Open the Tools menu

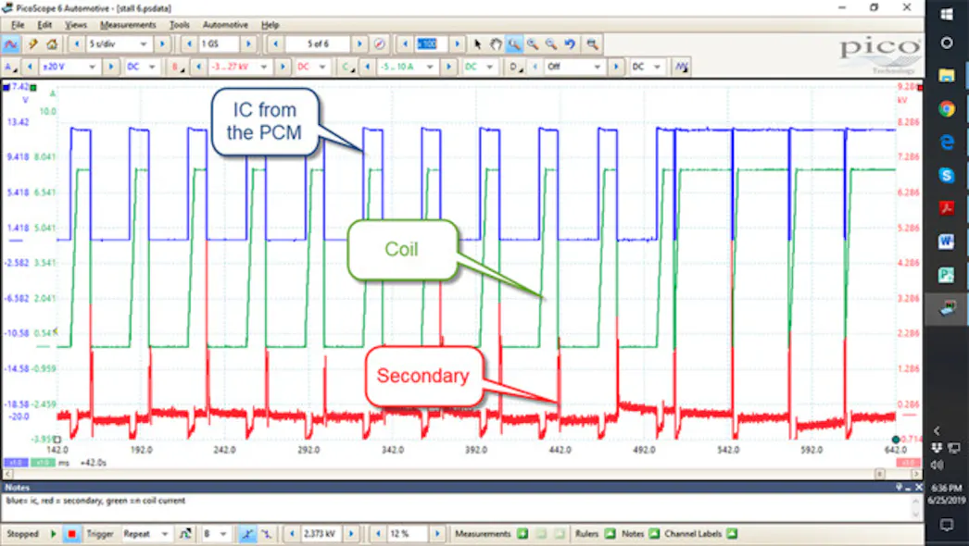point(180,25)
